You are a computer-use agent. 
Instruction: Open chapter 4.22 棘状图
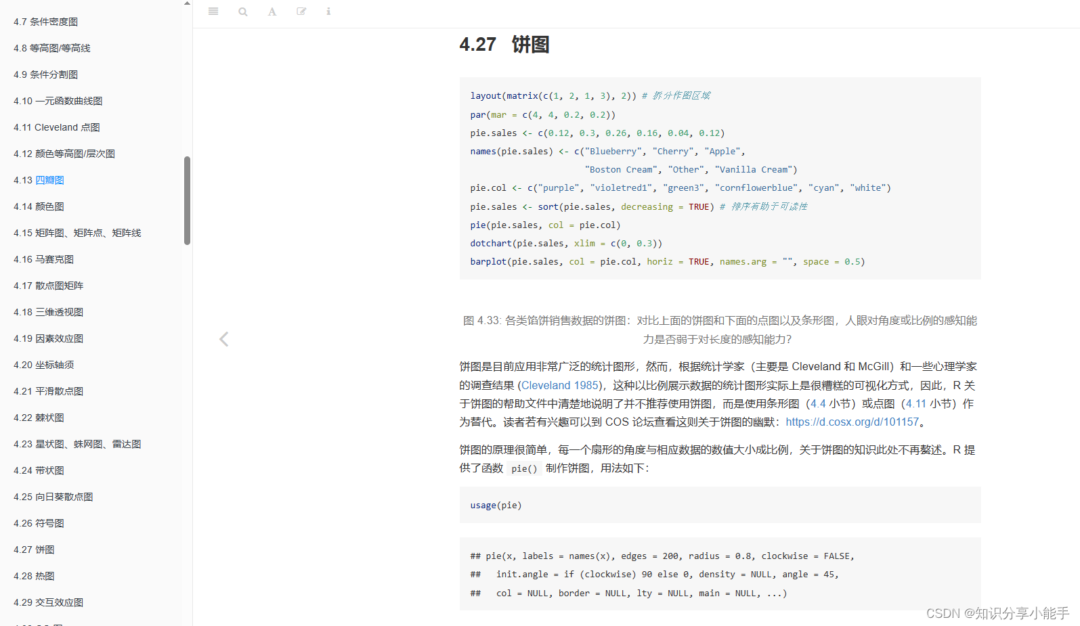pos(39,418)
